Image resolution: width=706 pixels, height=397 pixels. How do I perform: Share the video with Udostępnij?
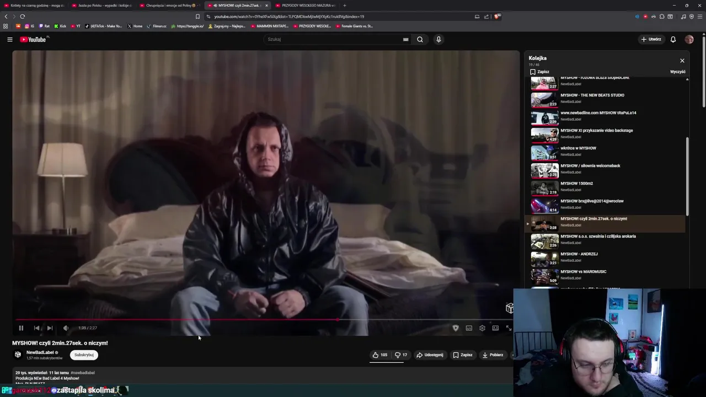430,355
